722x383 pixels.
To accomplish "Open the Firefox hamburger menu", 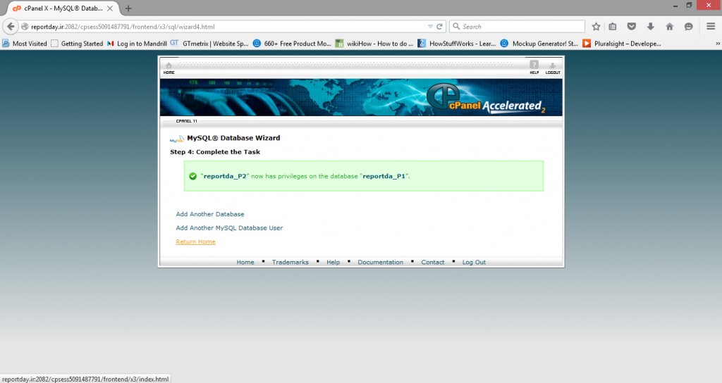I will tap(711, 26).
